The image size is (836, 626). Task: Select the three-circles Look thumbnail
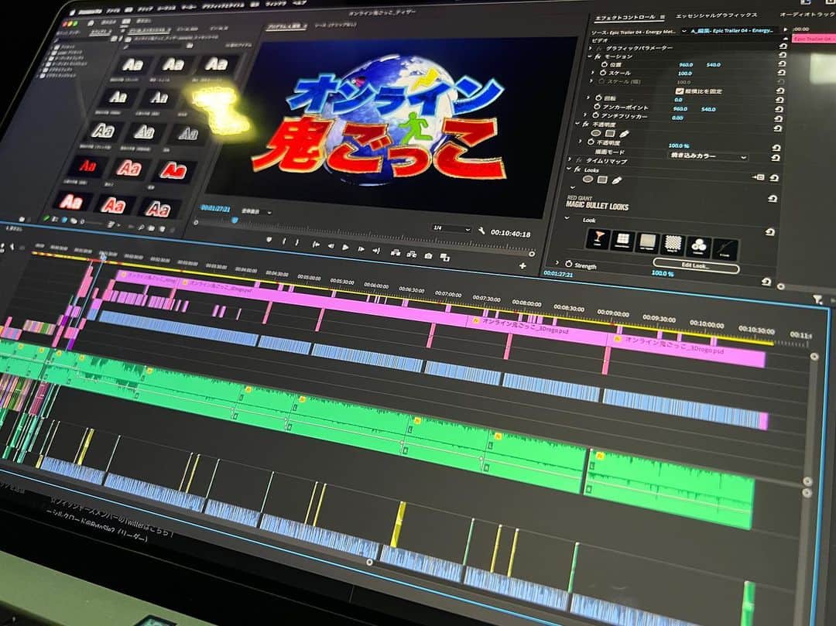[698, 245]
